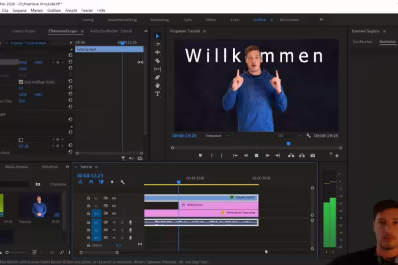Open Program monitor settings wrench icon

tap(308, 136)
